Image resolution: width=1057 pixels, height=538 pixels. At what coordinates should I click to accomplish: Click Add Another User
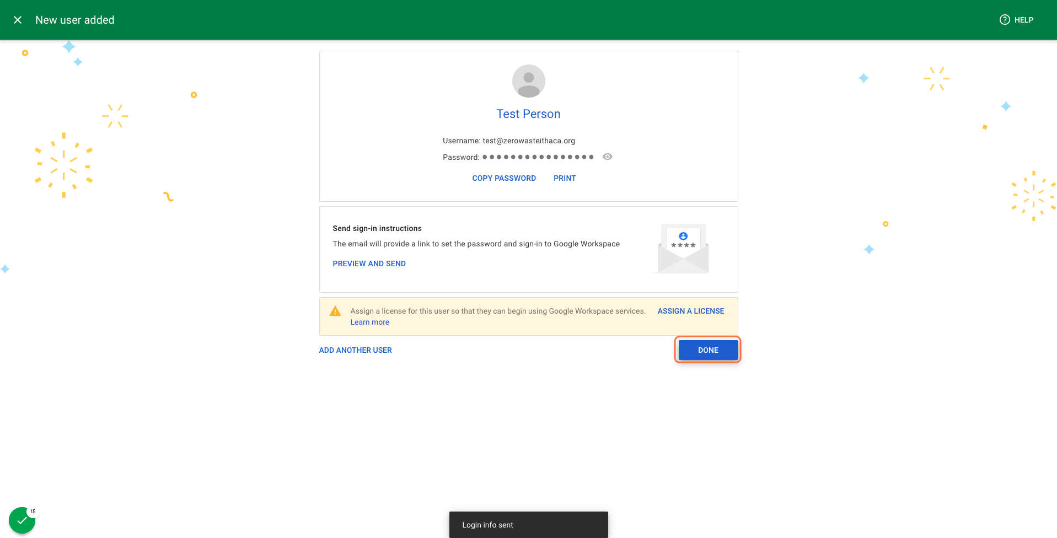tap(355, 350)
